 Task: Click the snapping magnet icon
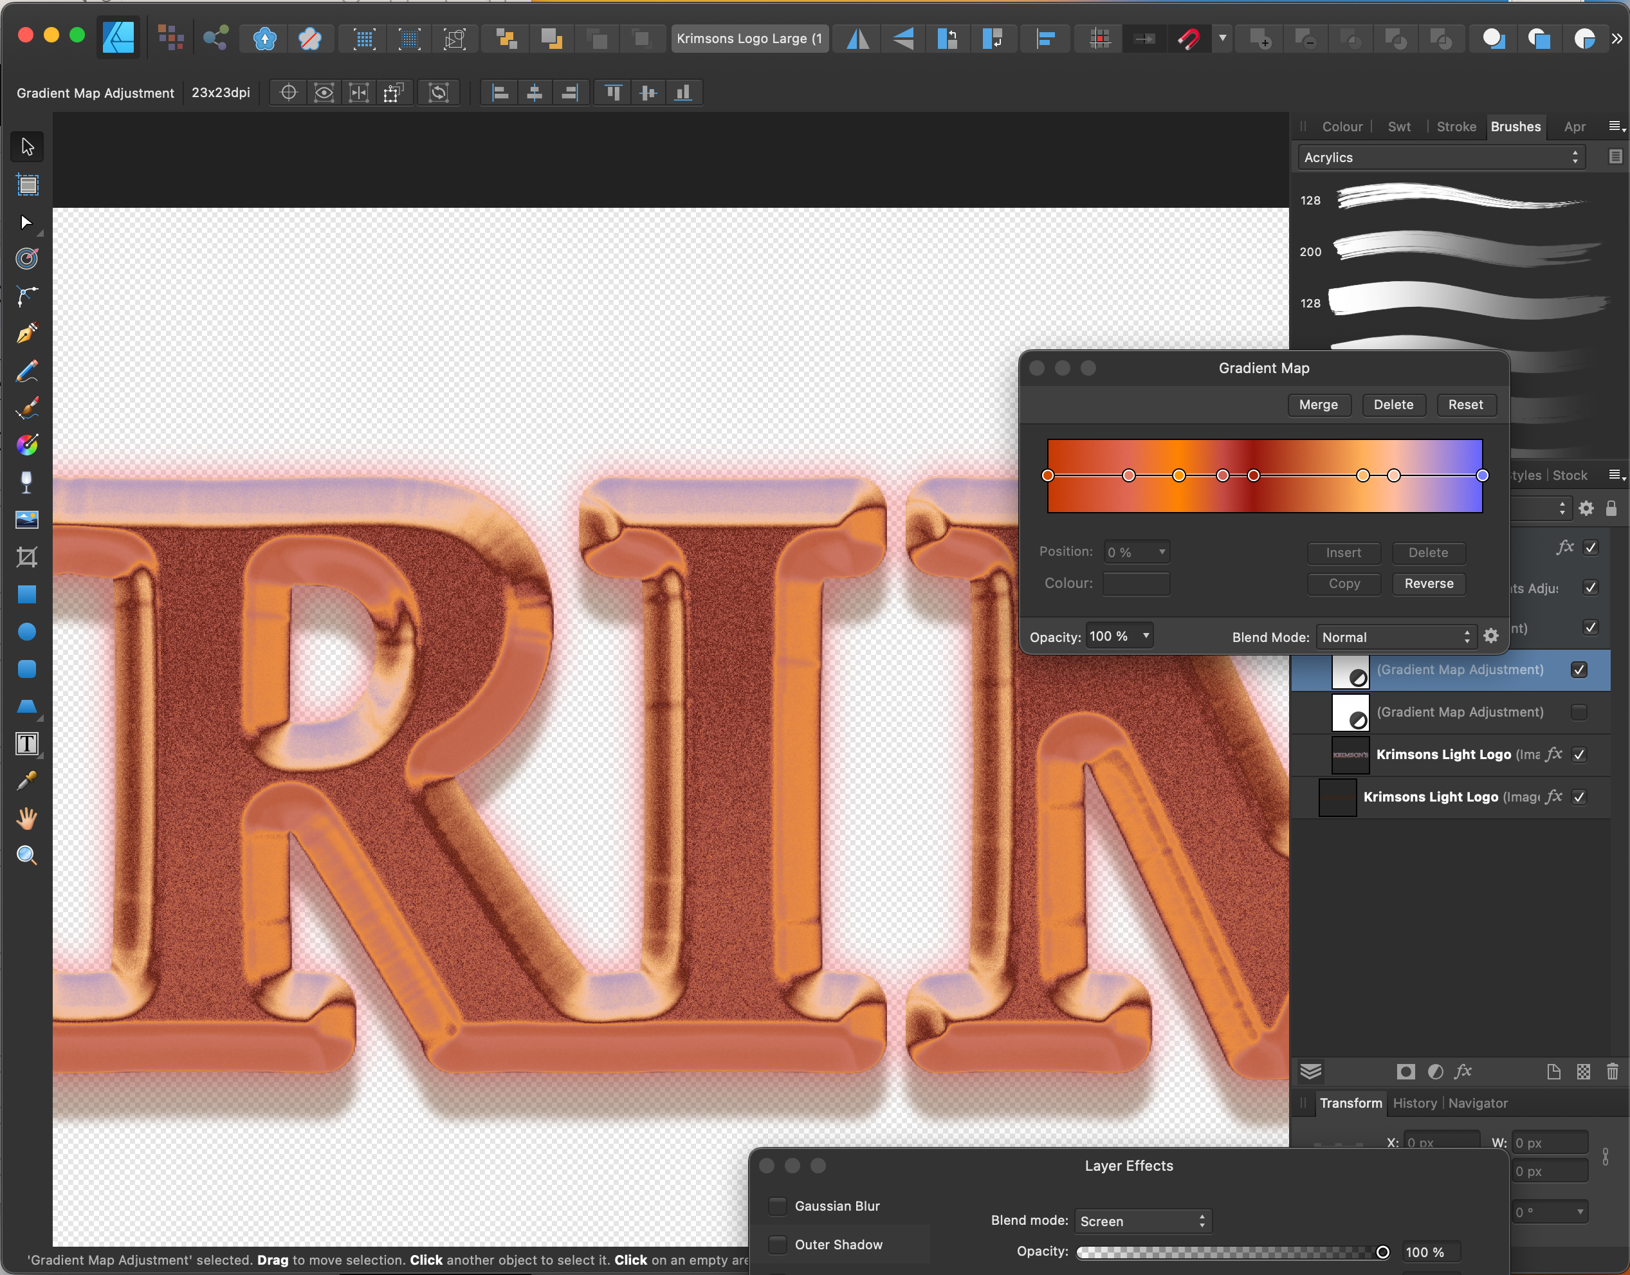pyautogui.click(x=1189, y=39)
